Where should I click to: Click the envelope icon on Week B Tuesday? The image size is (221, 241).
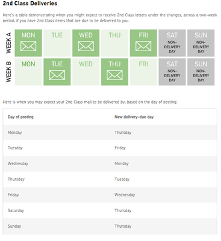57,75
